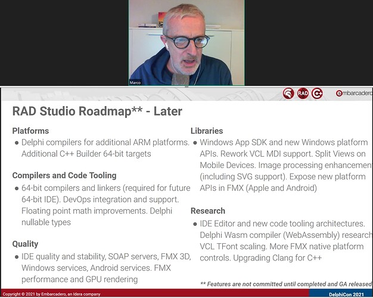Click the line '64-bit compilers and linkers (required for future'
373x298 pixels.
coord(106,188)
